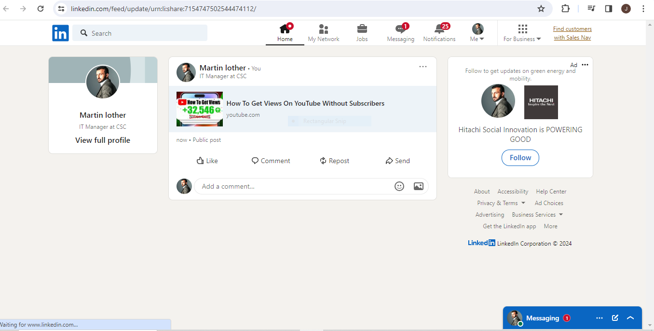
Task: Go to the Jobs tab
Action: pyautogui.click(x=362, y=33)
